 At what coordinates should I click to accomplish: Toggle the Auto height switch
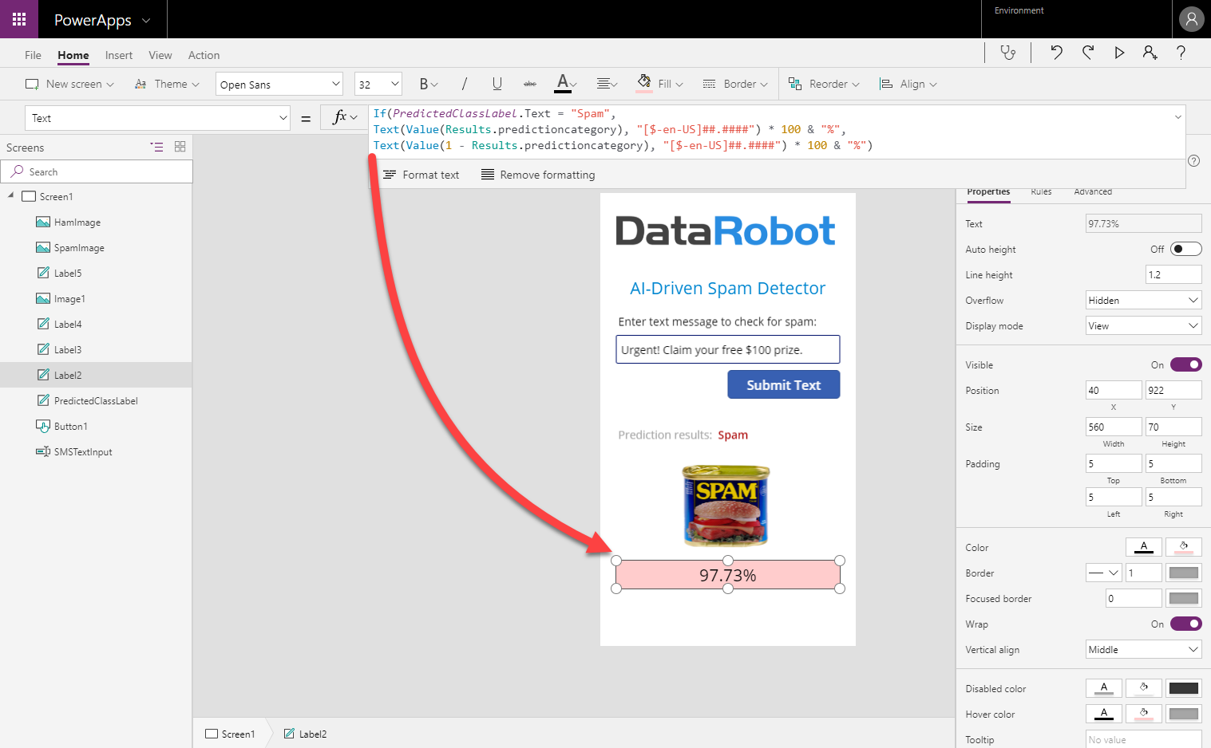pos(1185,249)
